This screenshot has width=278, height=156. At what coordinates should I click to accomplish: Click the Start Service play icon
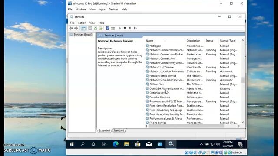coord(120,28)
